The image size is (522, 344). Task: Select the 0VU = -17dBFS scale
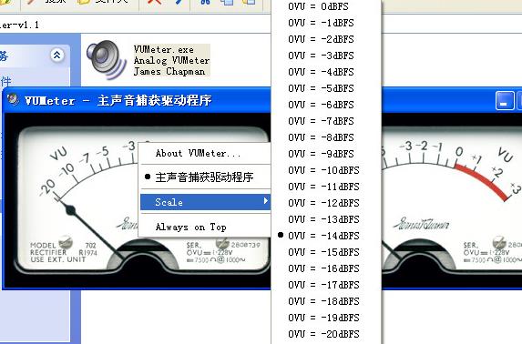pyautogui.click(x=326, y=285)
